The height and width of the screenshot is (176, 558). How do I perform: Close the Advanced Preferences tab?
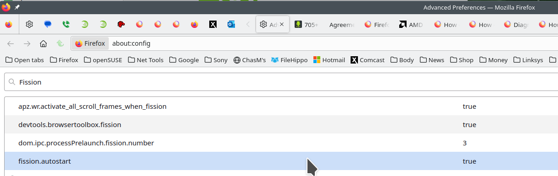282,25
